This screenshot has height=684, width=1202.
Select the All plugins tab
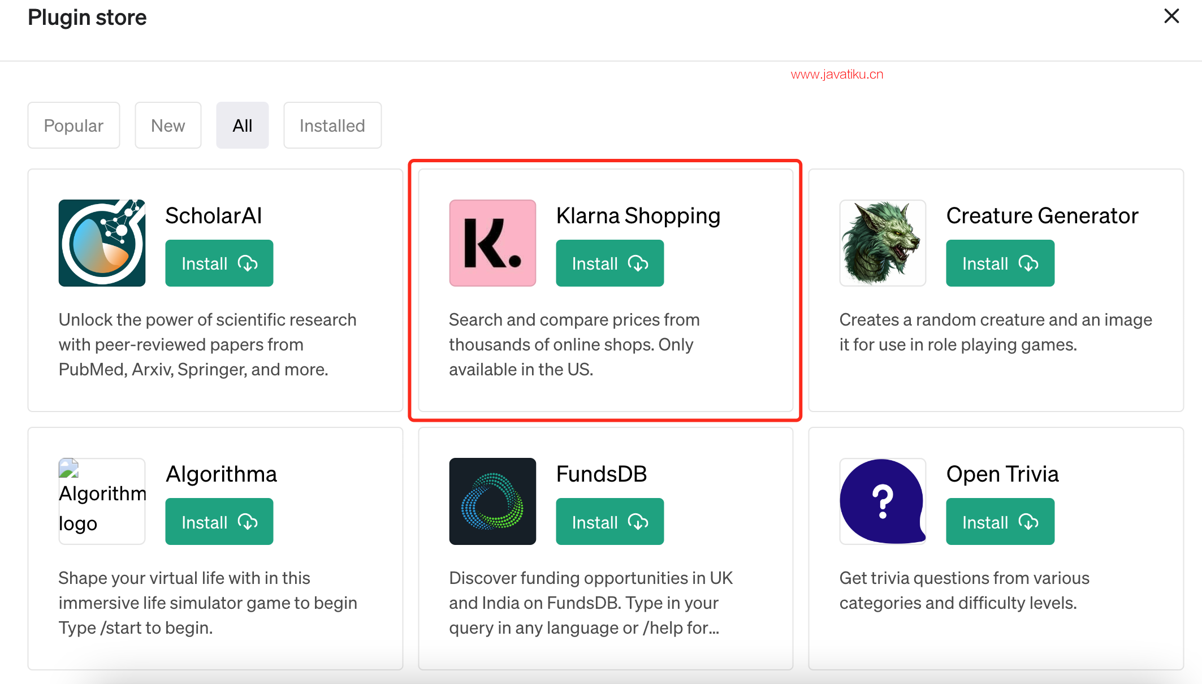[x=243, y=125]
